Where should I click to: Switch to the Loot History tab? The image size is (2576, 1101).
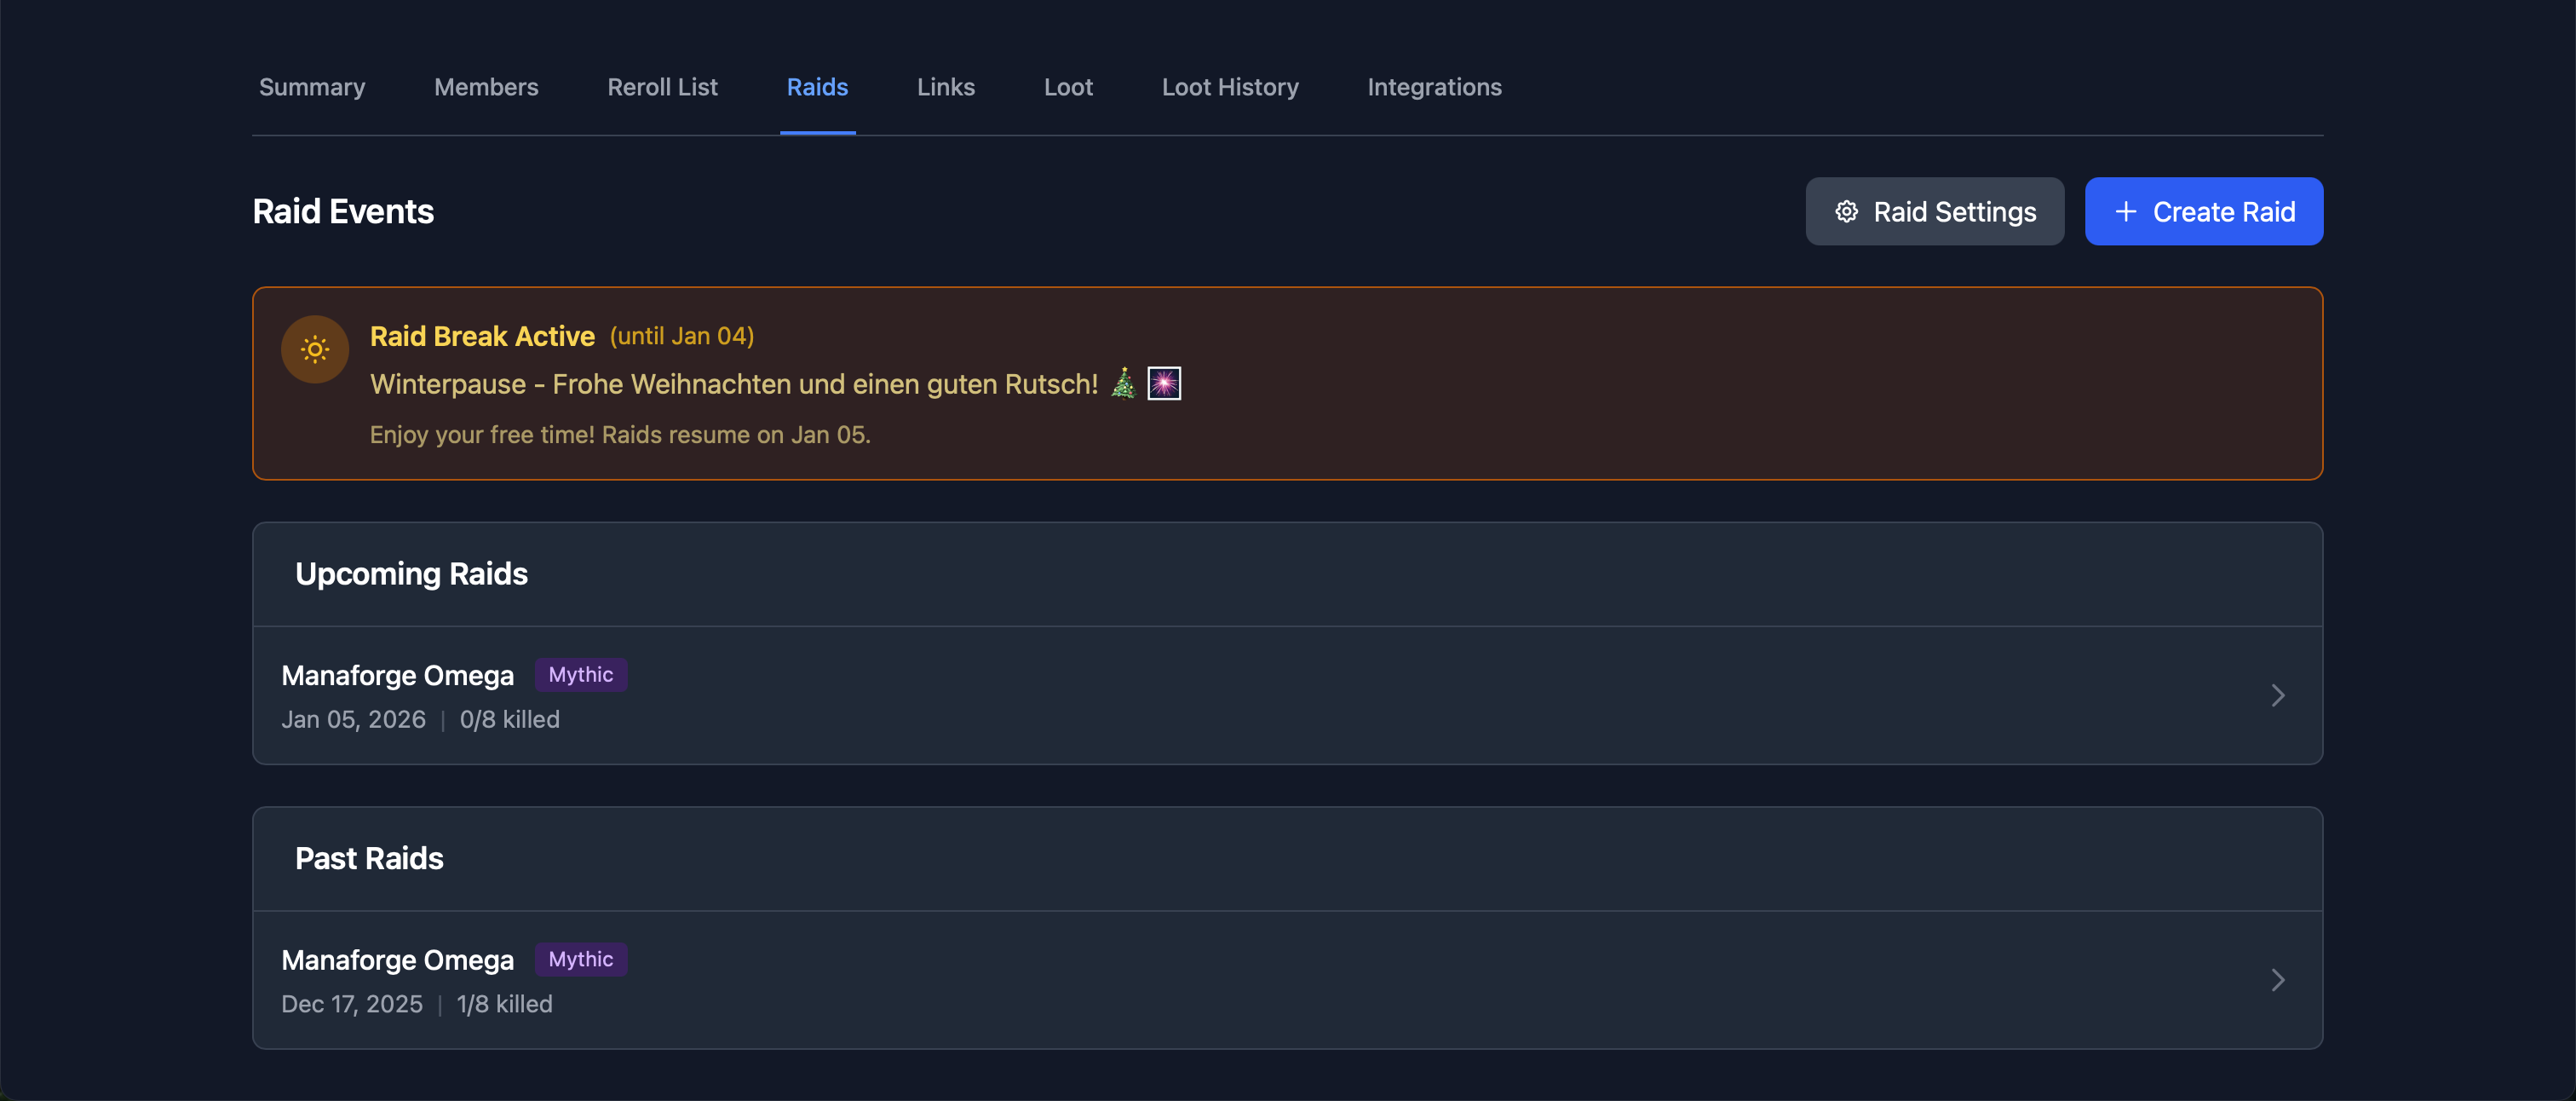coord(1230,87)
